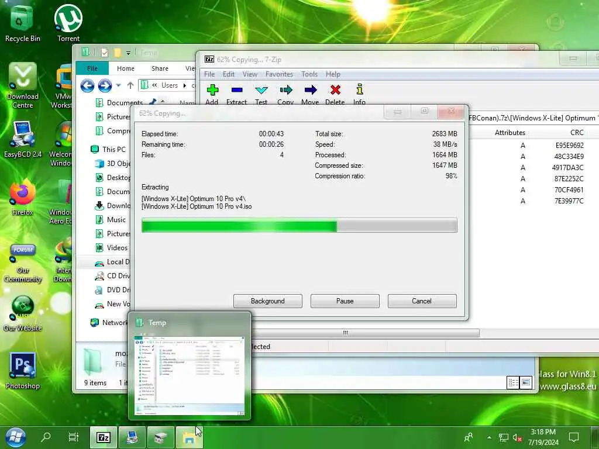599x449 pixels.
Task: Click the Temp window preview thumbnail
Action: pos(190,376)
